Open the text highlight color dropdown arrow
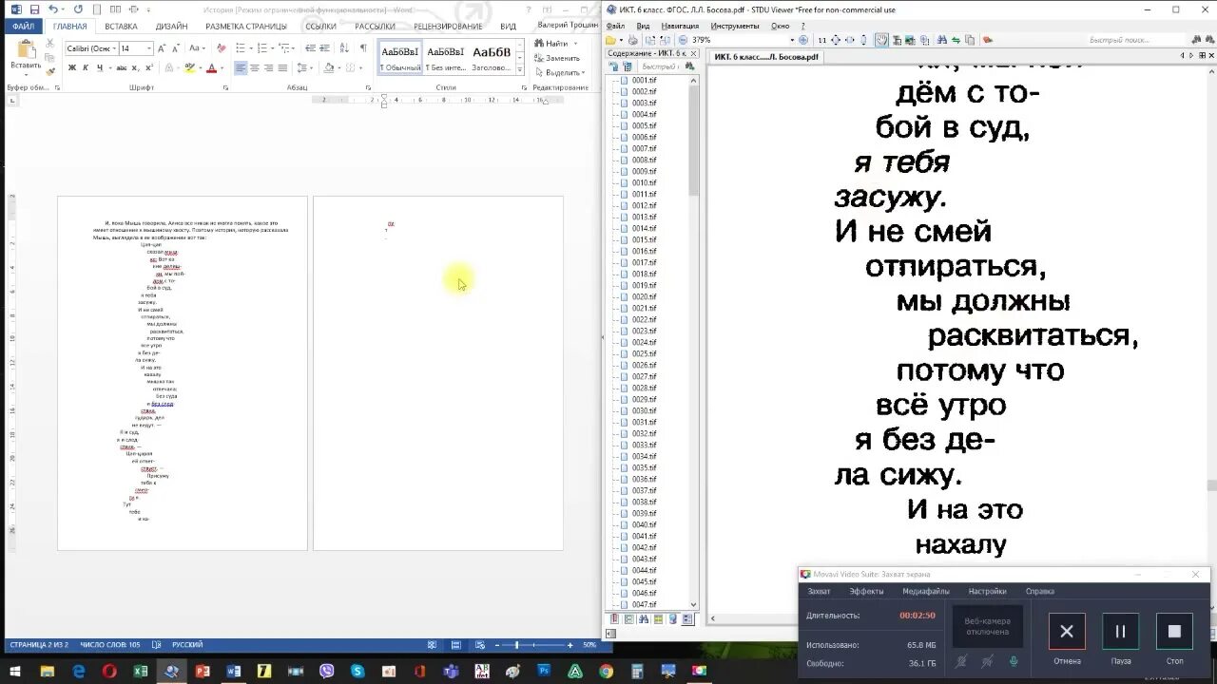1217x684 pixels. (x=200, y=68)
